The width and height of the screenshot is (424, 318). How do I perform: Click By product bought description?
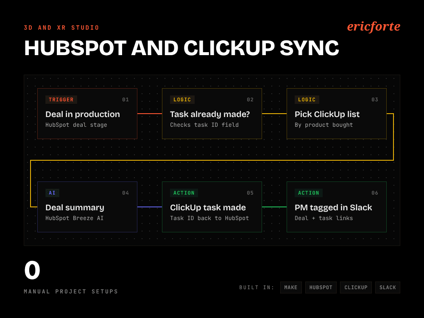click(x=324, y=125)
